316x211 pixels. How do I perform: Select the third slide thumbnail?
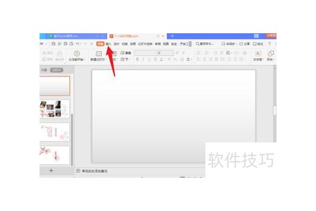[55, 132]
